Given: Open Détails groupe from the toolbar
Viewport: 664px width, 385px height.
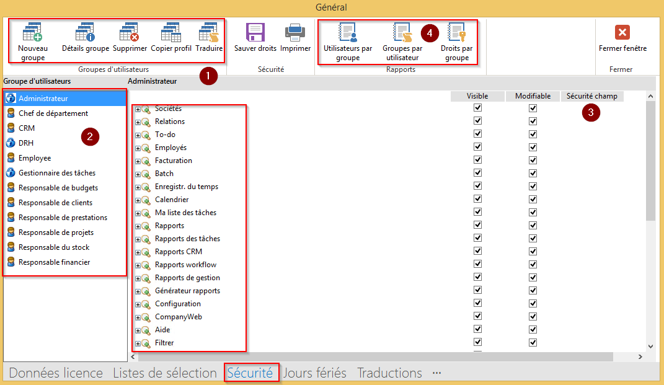Looking at the screenshot, I should 85,33.
